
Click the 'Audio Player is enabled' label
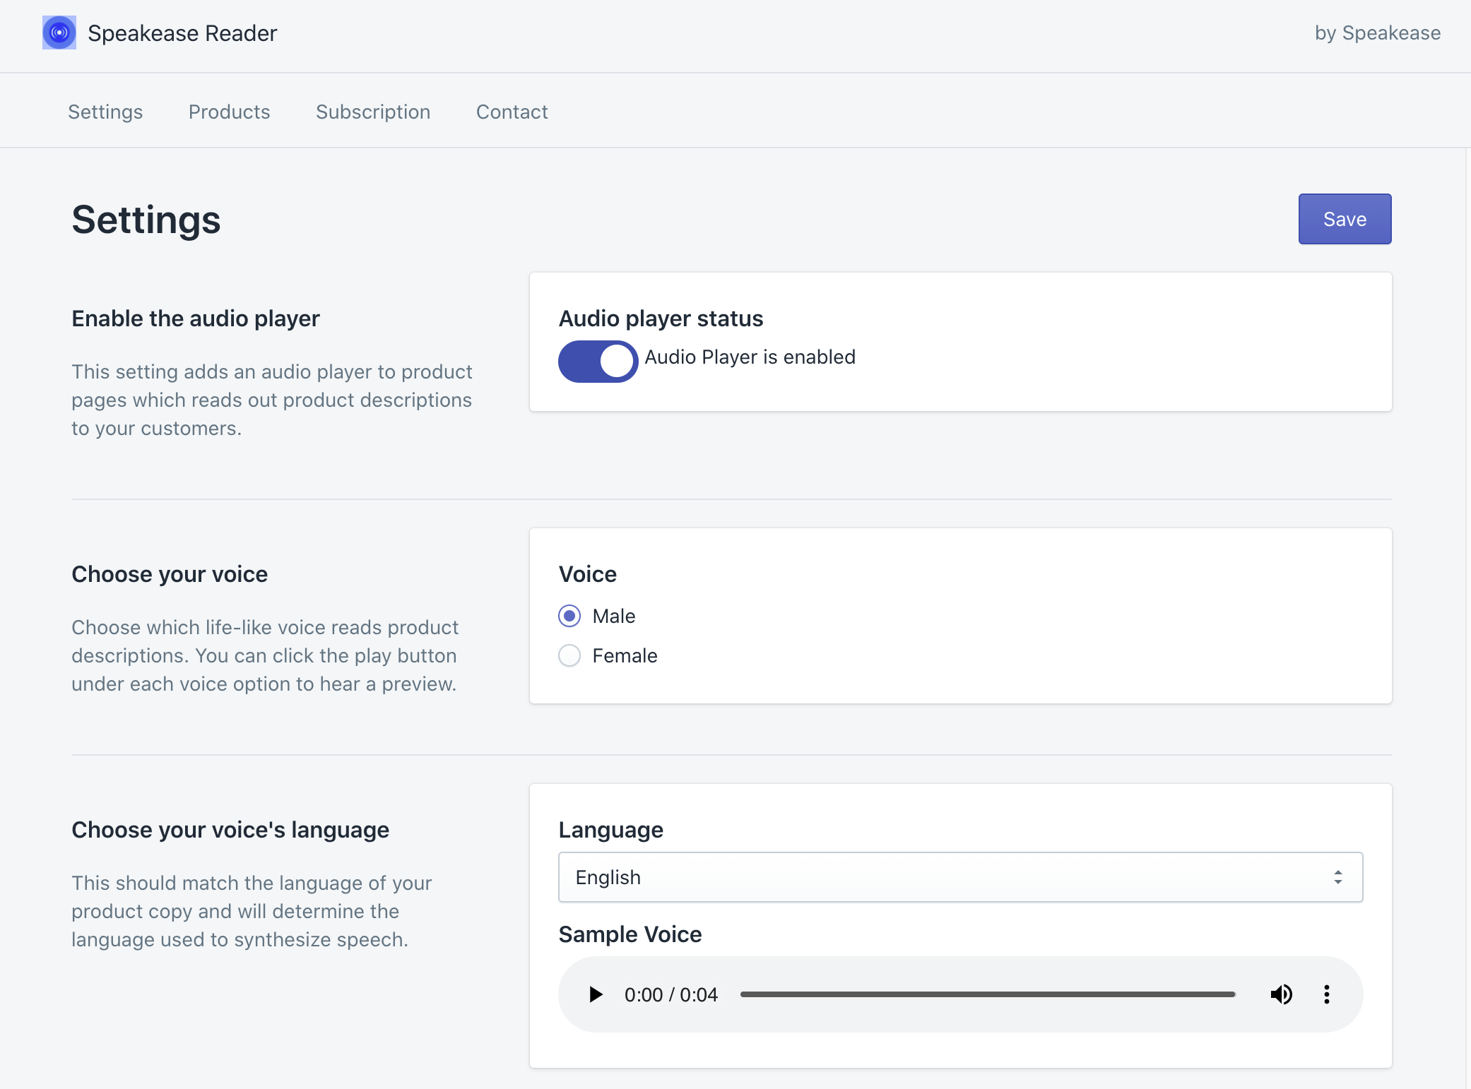(x=750, y=357)
